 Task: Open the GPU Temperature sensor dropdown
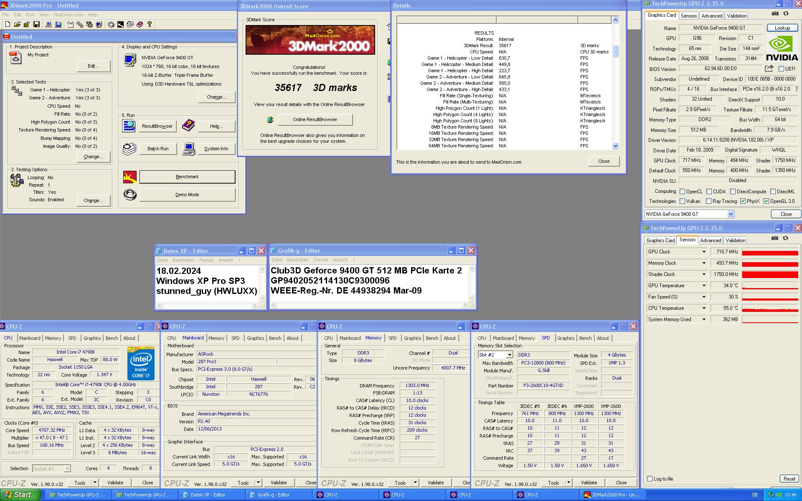click(703, 286)
